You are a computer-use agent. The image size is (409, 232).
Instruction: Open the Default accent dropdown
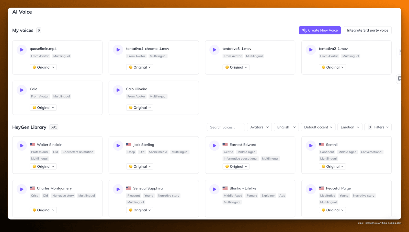click(318, 127)
